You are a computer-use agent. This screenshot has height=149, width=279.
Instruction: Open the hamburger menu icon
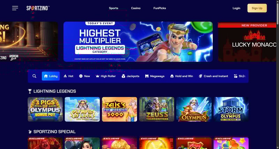click(x=15, y=8)
